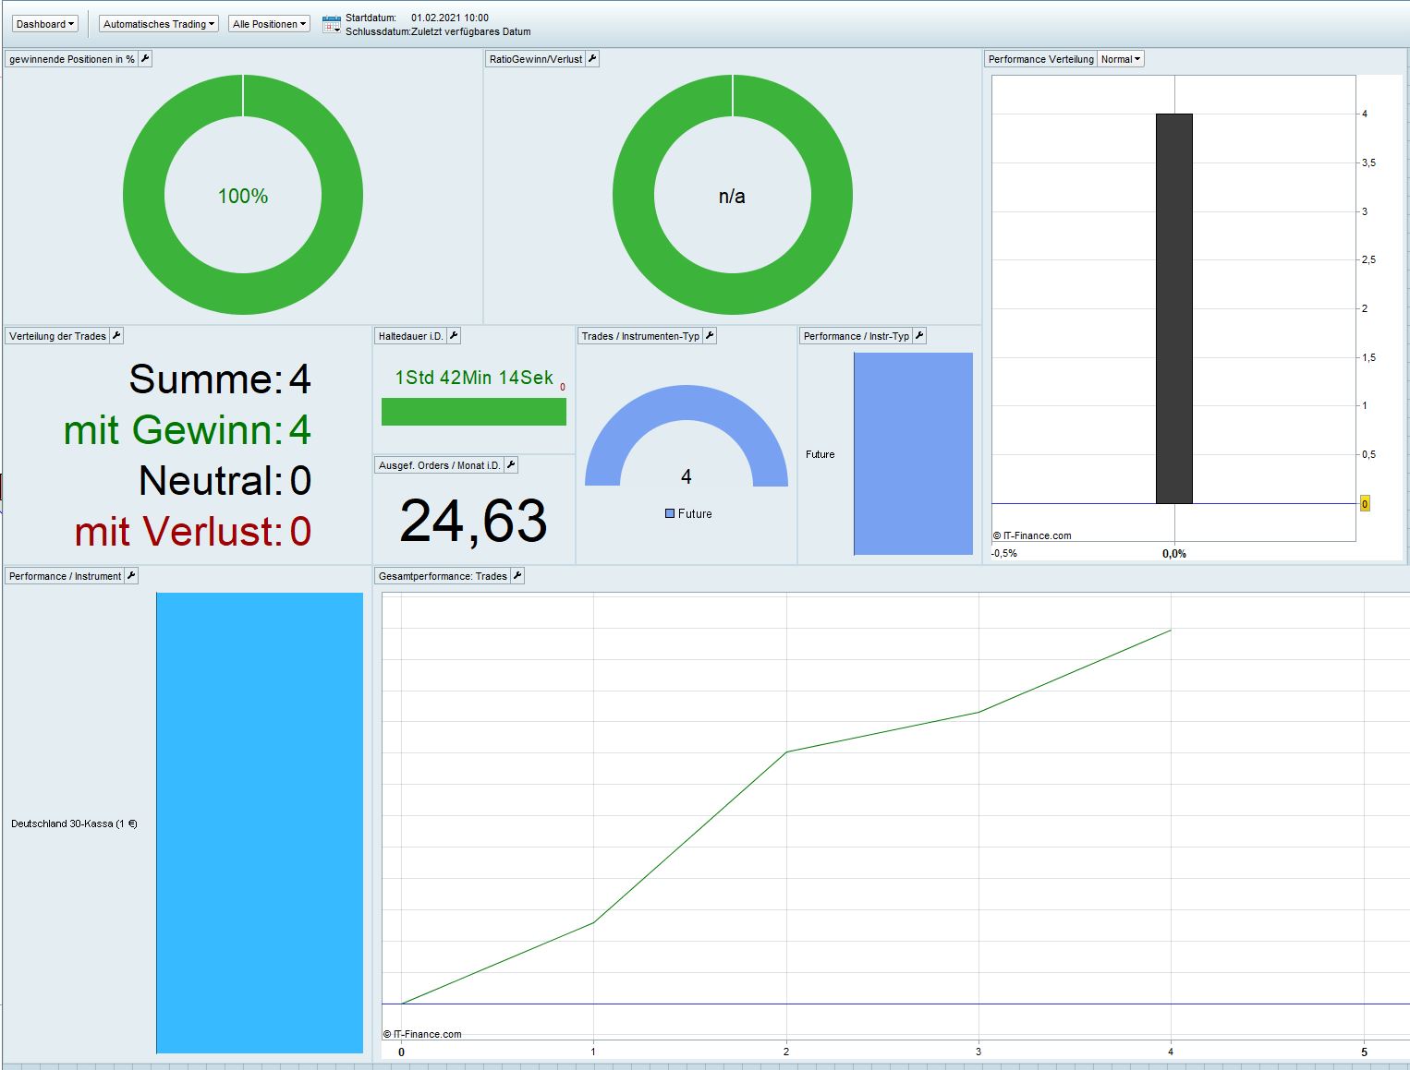Click the 'Future' legend text under the gauge
Viewport: 1410px width, 1070px height.
(695, 514)
